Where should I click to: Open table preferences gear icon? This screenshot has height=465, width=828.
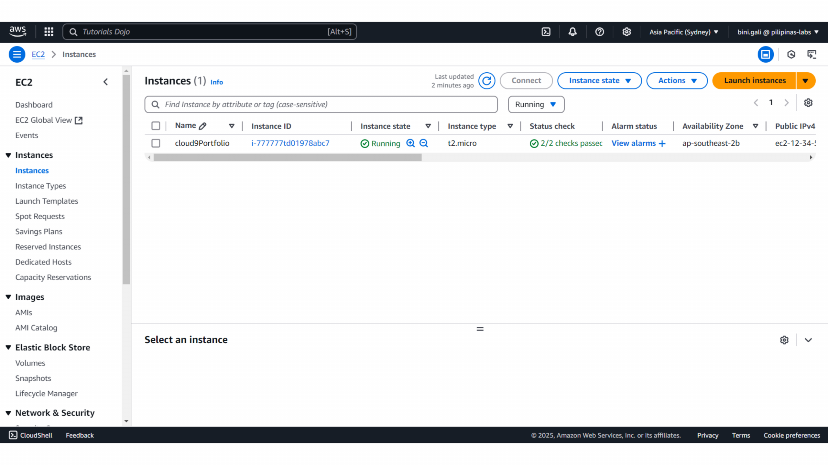click(x=808, y=103)
